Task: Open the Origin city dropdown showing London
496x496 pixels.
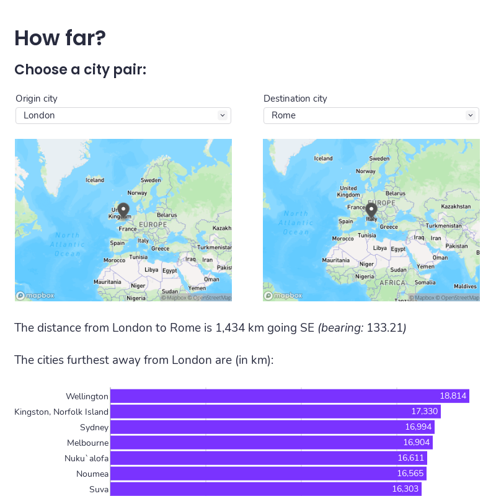Action: click(x=123, y=115)
